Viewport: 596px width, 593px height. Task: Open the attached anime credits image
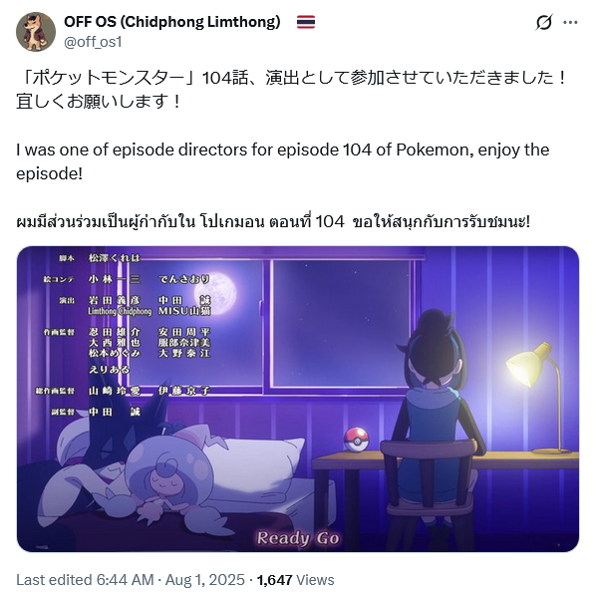pyautogui.click(x=298, y=399)
